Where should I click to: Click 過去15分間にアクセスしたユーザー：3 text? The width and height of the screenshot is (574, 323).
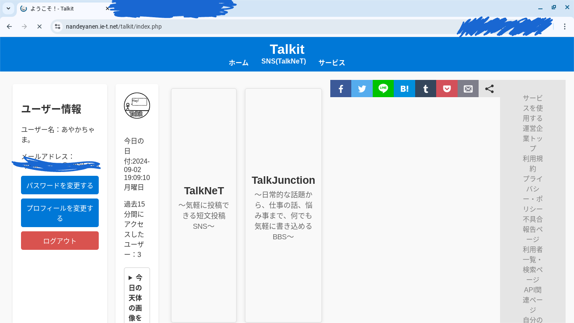point(134,229)
